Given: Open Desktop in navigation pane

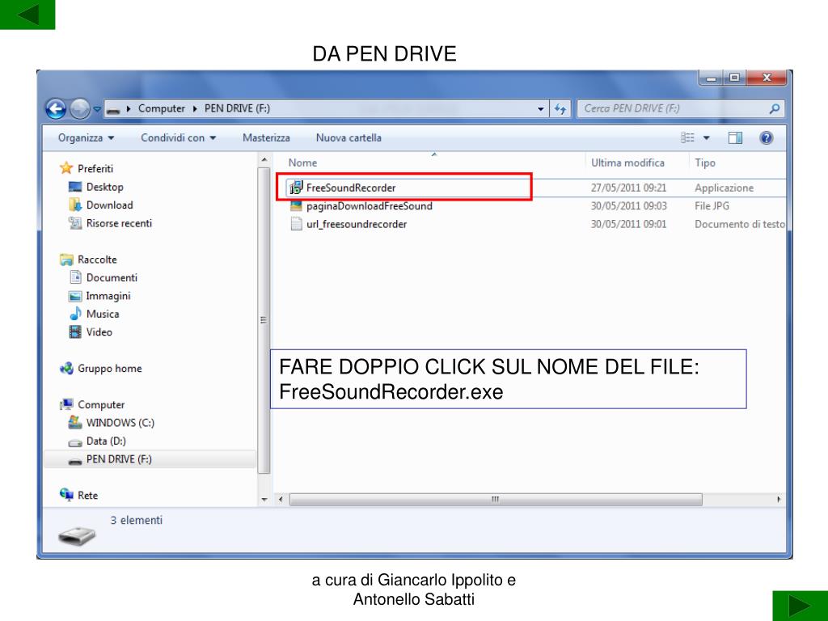Looking at the screenshot, I should [x=104, y=187].
